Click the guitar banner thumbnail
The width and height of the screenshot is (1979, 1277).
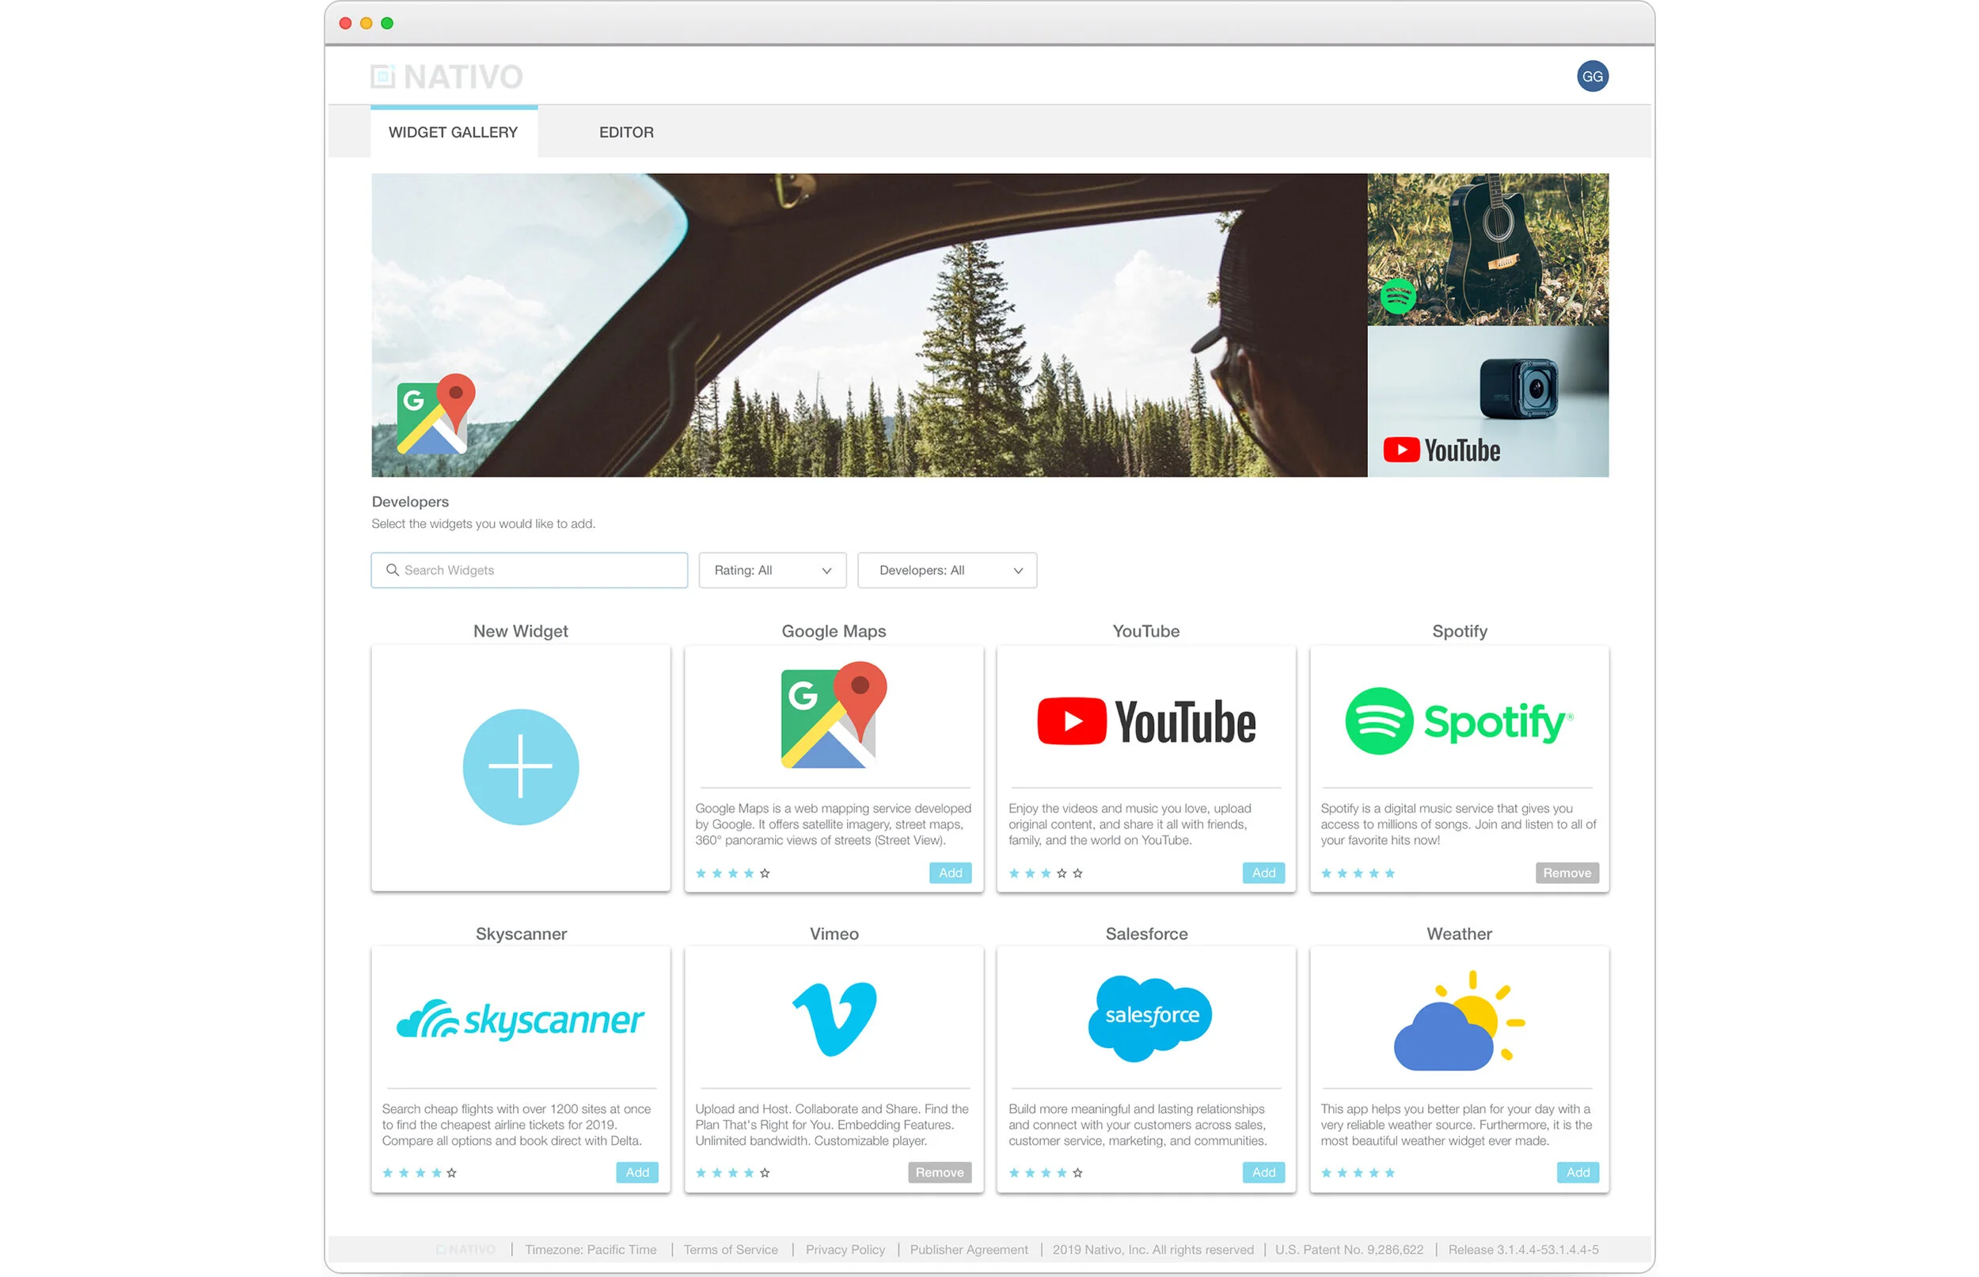click(1487, 249)
